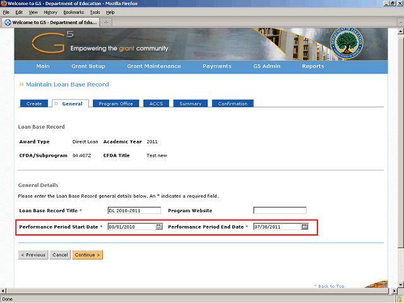Open the Edit menu
Image resolution: width=404 pixels, height=303 pixels.
(19, 13)
